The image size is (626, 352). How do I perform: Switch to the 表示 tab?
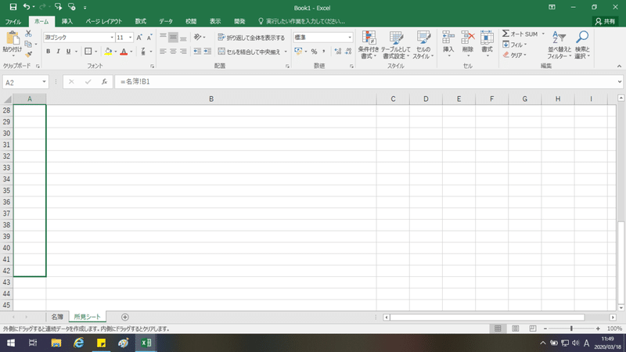(x=215, y=22)
